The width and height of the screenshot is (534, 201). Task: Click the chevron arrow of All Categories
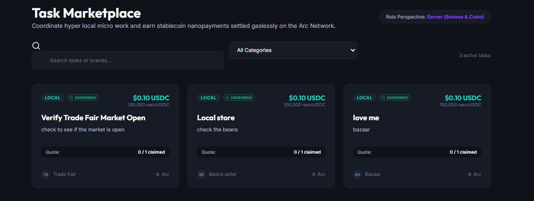click(352, 50)
